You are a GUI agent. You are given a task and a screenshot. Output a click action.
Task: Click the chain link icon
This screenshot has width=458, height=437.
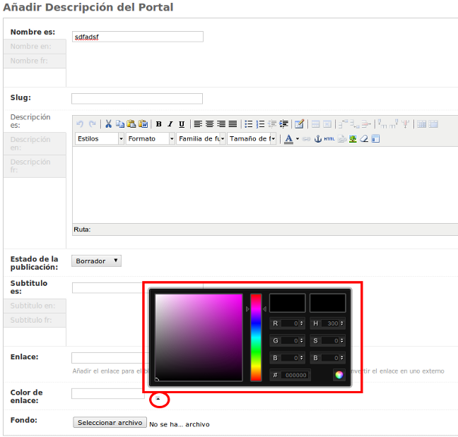(306, 139)
